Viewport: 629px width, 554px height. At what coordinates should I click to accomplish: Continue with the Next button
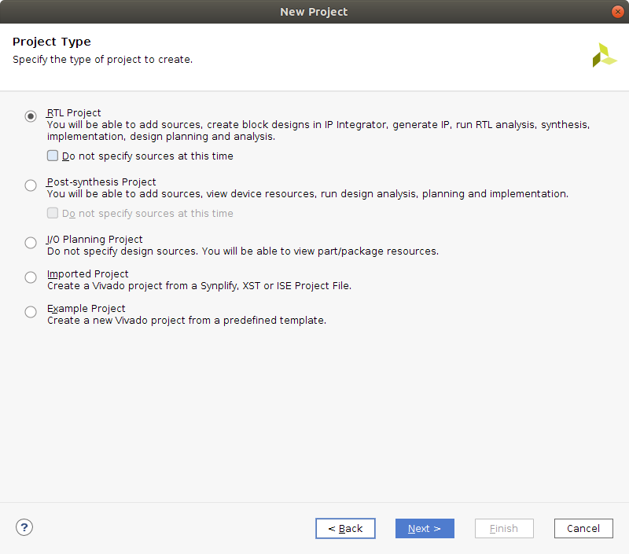pyautogui.click(x=425, y=528)
